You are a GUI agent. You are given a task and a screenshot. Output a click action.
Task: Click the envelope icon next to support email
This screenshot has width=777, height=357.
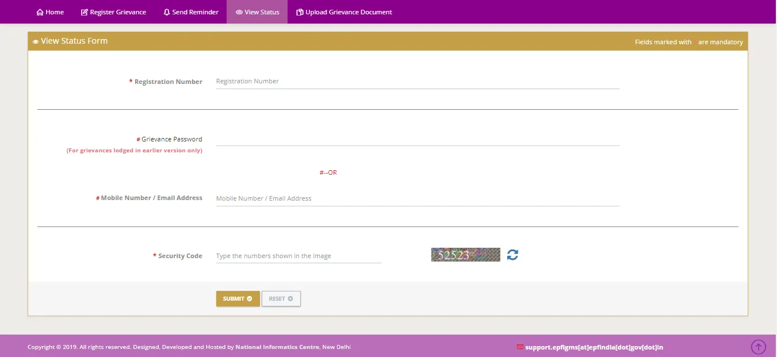(x=519, y=347)
